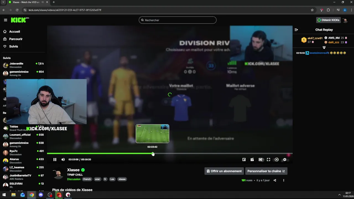
Task: Share the video with the share icon
Action: point(275,180)
